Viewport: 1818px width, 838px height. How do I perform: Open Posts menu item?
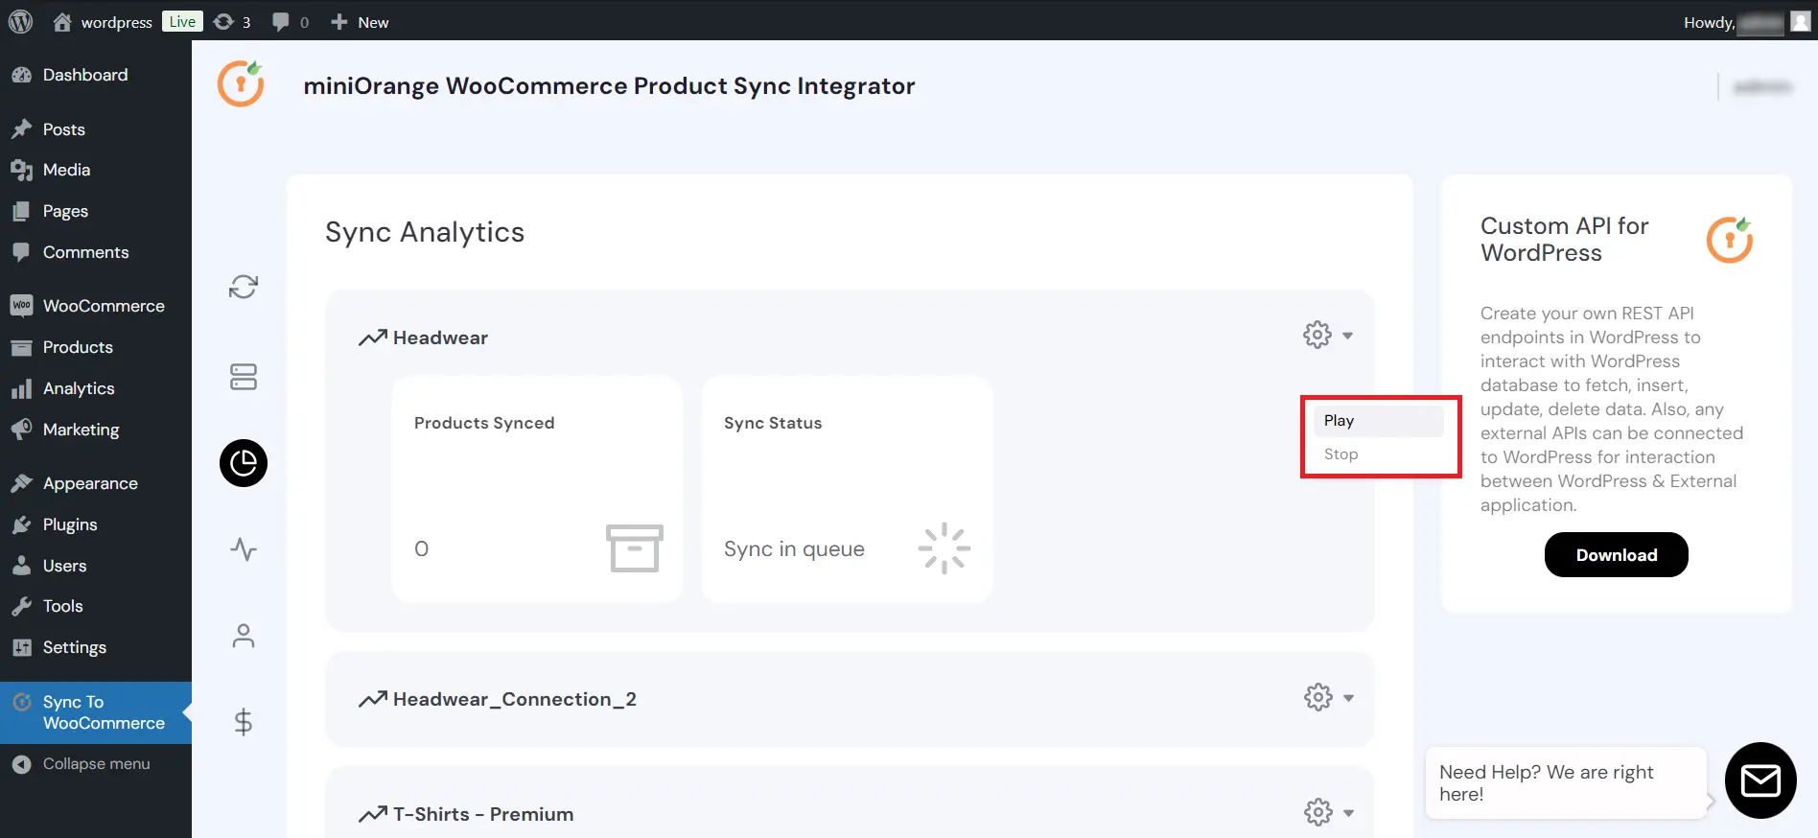96,129
